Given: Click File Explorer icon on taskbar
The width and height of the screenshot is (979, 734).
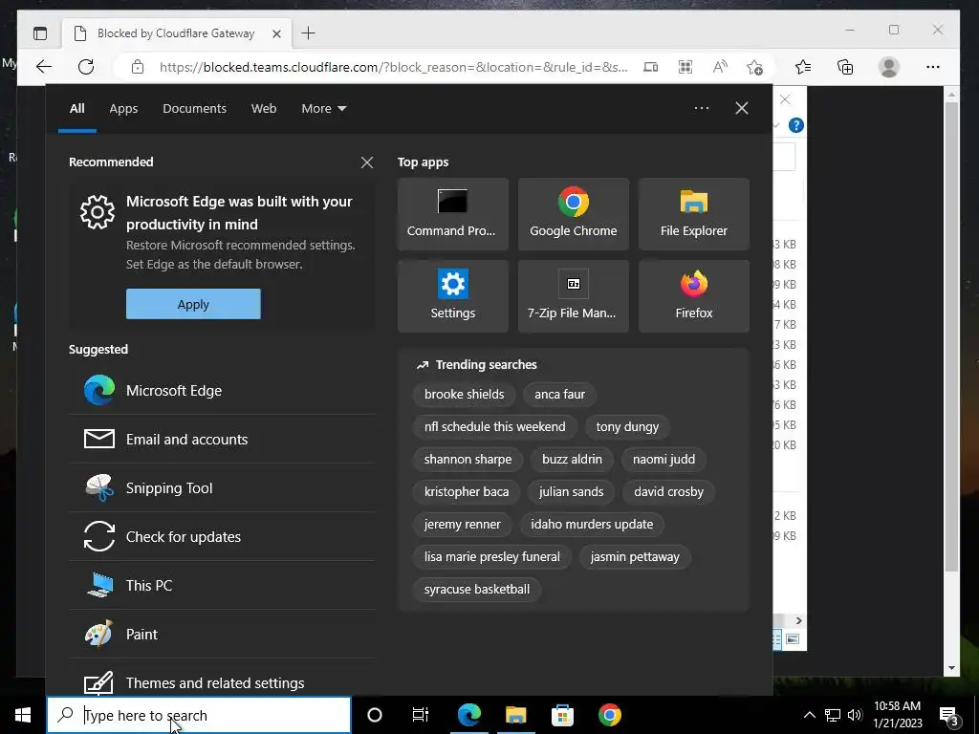Looking at the screenshot, I should point(515,715).
